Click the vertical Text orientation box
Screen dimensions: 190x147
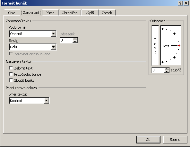(x=155, y=45)
